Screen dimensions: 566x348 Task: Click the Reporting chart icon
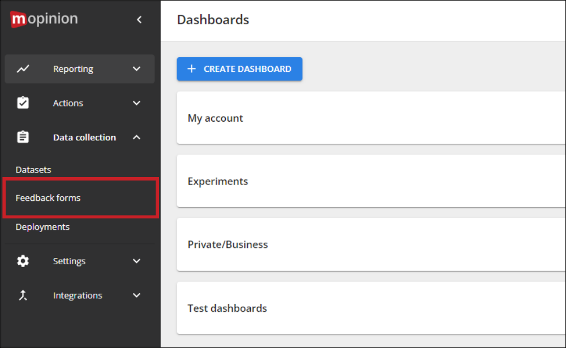23,68
